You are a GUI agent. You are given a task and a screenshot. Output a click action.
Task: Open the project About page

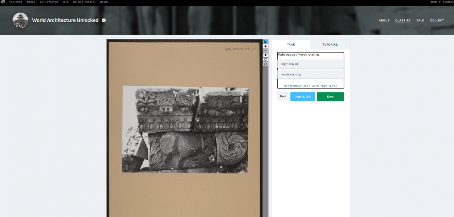click(x=384, y=21)
